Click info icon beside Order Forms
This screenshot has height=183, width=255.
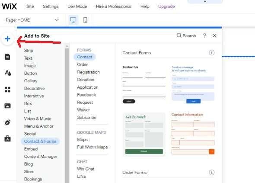pos(212,172)
